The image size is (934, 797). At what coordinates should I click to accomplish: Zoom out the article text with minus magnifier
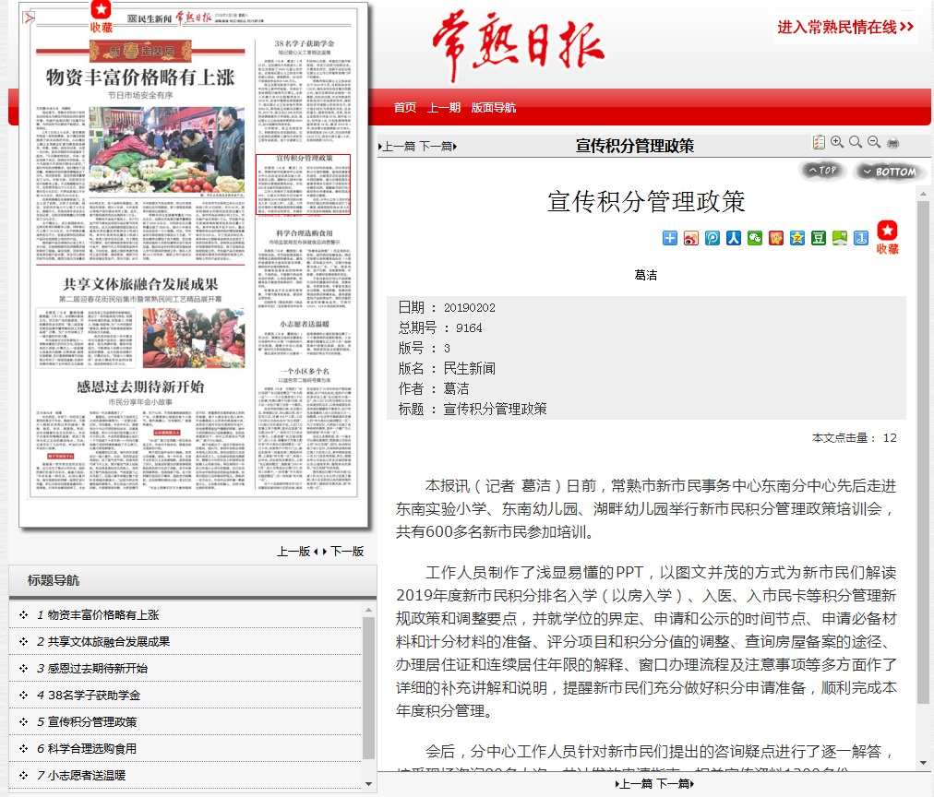coord(874,142)
